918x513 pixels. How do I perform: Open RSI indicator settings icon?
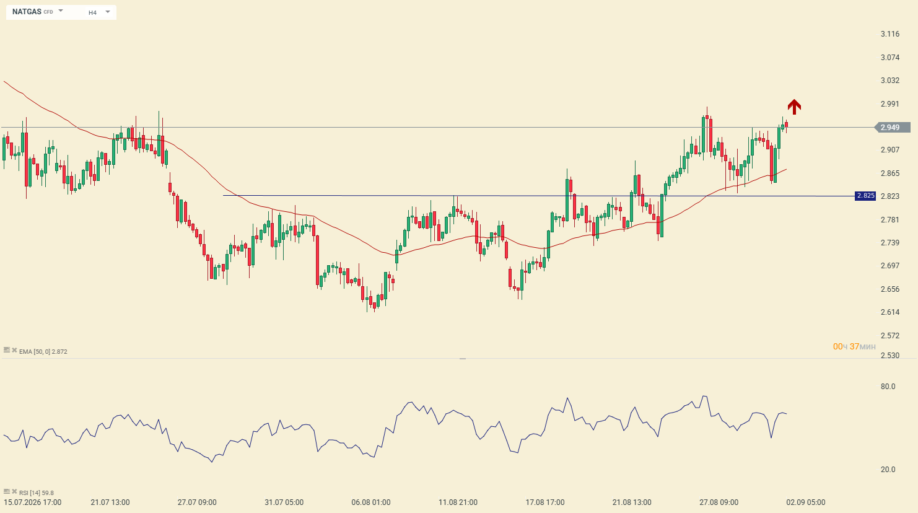coord(7,492)
